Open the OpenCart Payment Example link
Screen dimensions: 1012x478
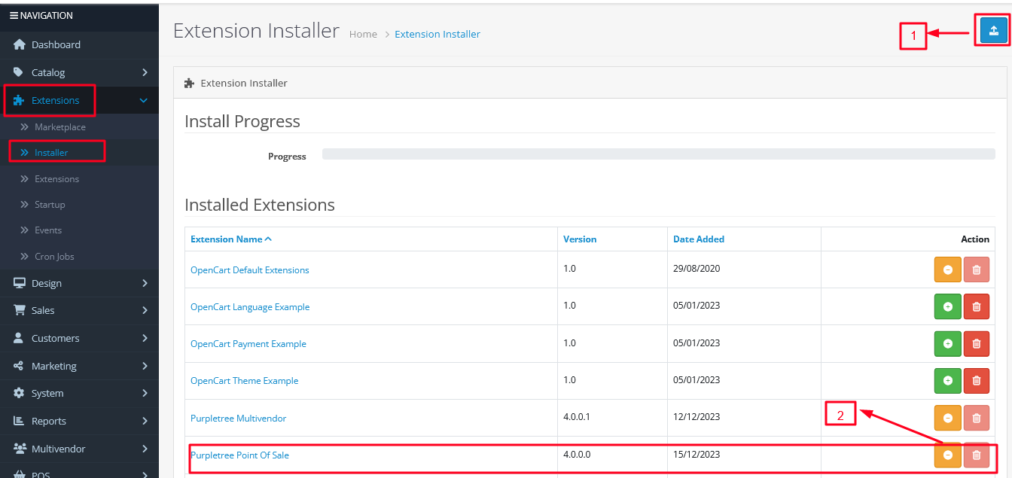coord(248,344)
